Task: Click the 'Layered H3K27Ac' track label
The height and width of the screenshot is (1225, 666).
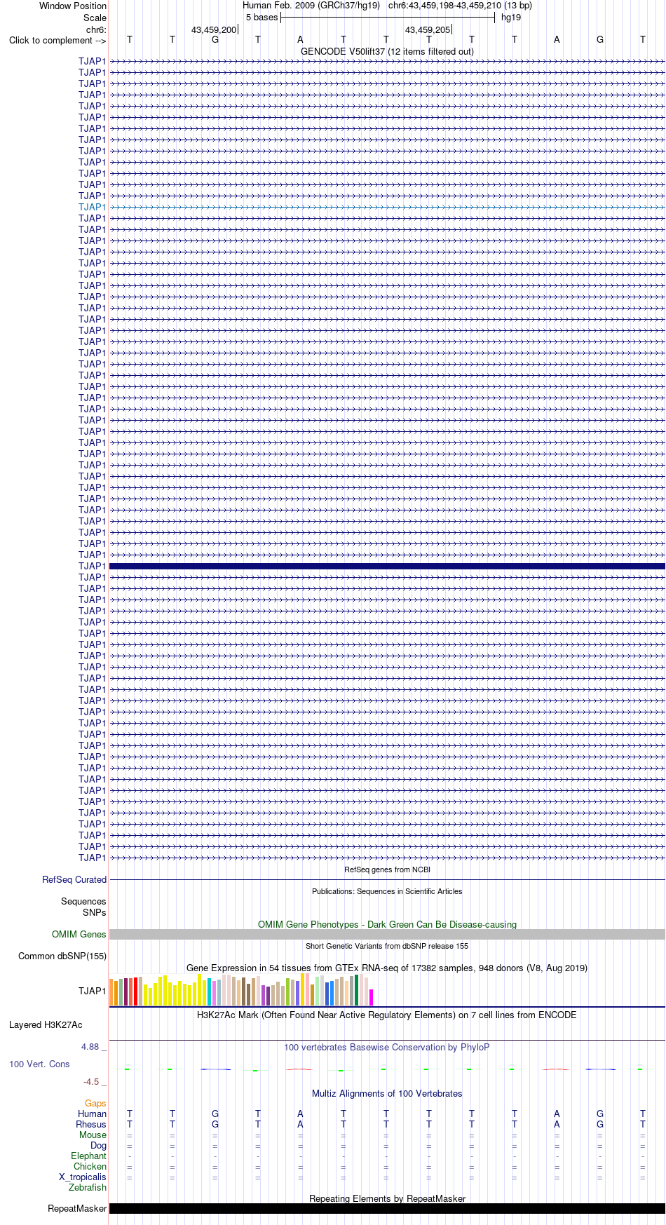Action: (x=46, y=1024)
